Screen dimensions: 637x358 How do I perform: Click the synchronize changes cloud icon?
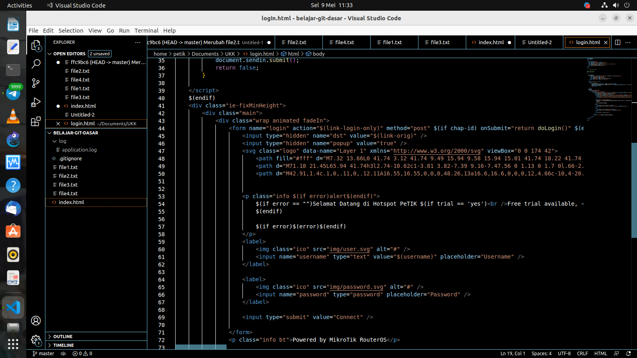coord(63,354)
